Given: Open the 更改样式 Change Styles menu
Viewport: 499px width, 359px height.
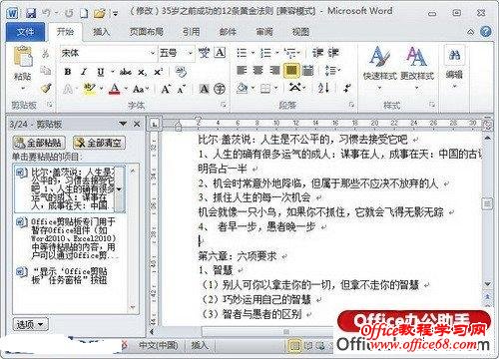Looking at the screenshot, I should pyautogui.click(x=417, y=67).
